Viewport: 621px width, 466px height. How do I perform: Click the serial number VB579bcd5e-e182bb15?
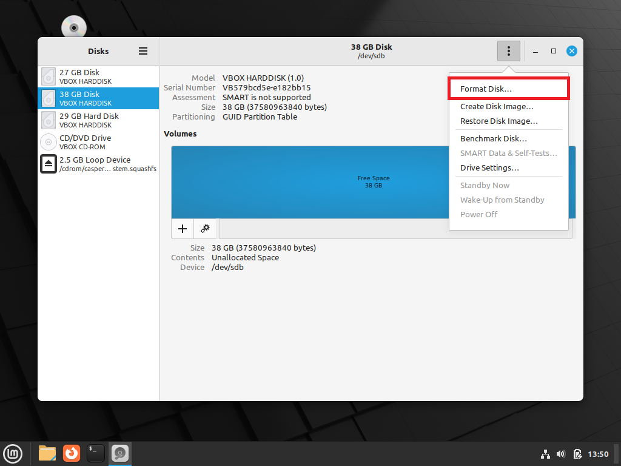tap(267, 87)
